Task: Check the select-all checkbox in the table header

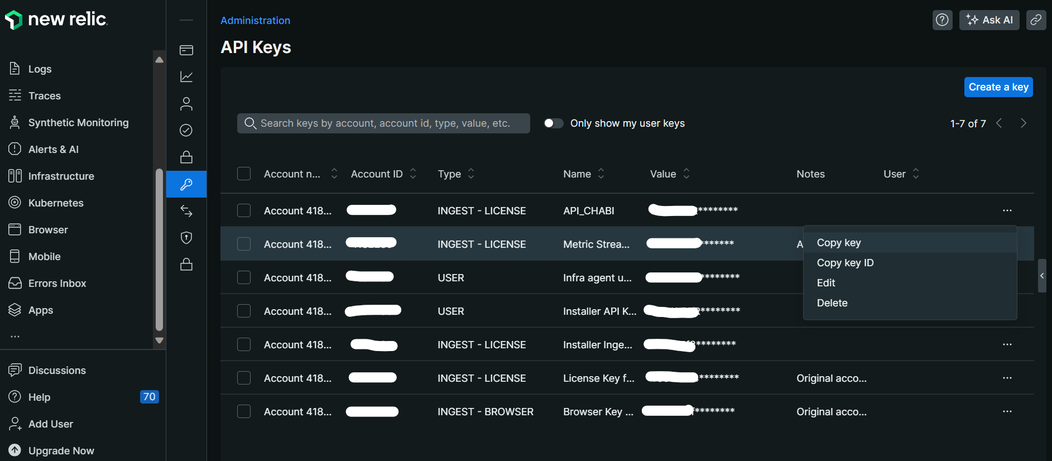Action: click(244, 174)
